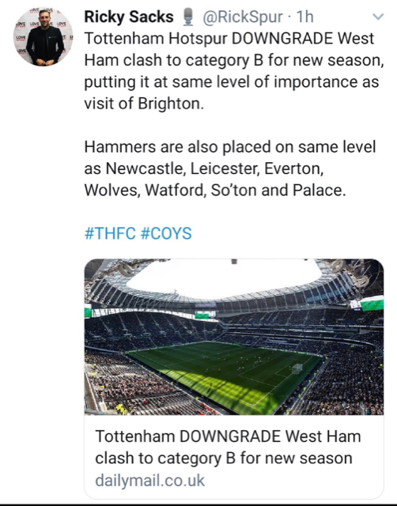Viewport: 397px width, 506px height.
Task: Open the @RickSpur handle
Action: point(242,17)
